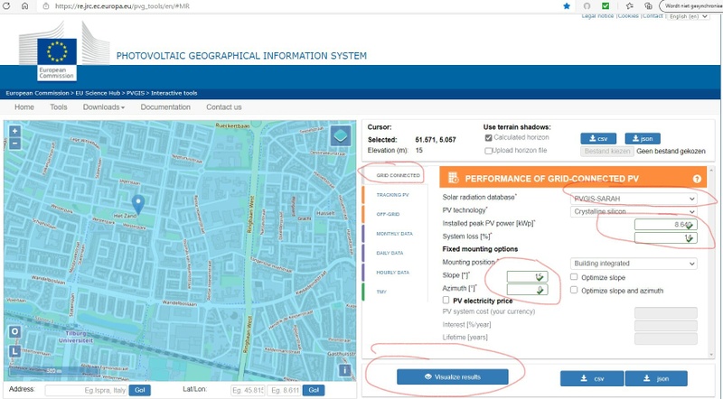Enable Optimize slope and azimuth checkbox
Image resolution: width=723 pixels, height=399 pixels.
pos(574,290)
